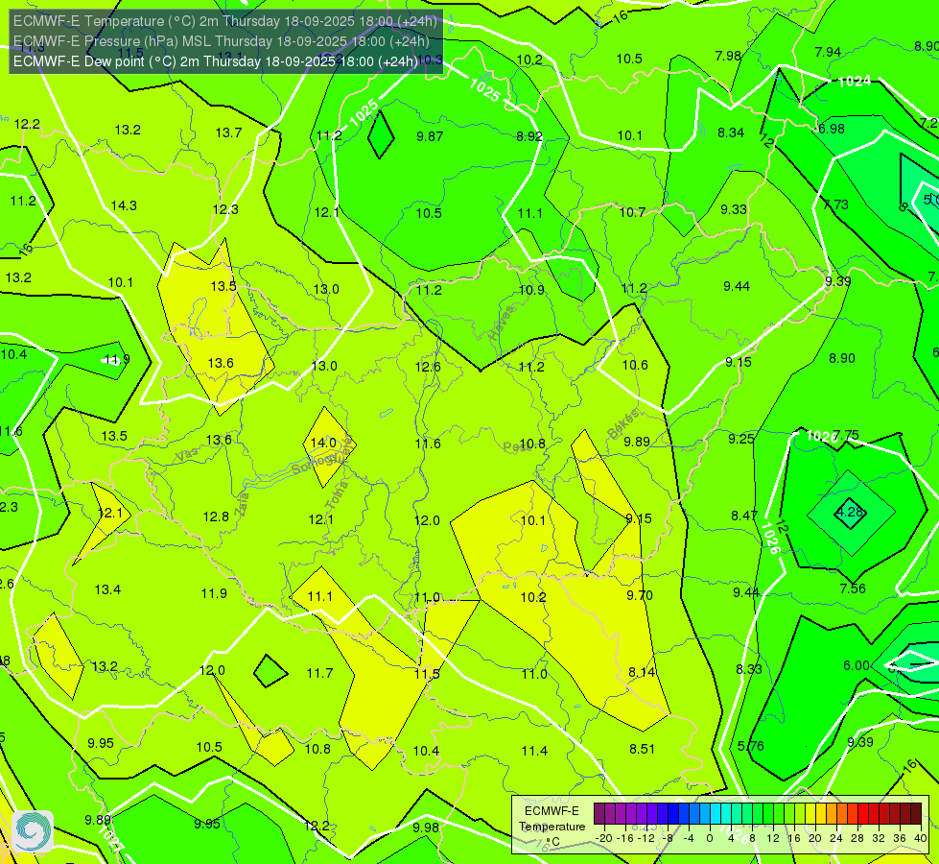Click the map value 7.98
Viewport: 939px width, 864px height.
tap(728, 56)
